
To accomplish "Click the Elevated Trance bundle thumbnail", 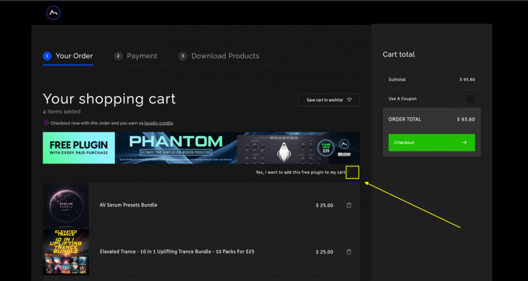I will [x=66, y=252].
